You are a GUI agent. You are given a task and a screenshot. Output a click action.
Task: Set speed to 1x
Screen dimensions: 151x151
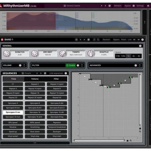click(x=128, y=56)
